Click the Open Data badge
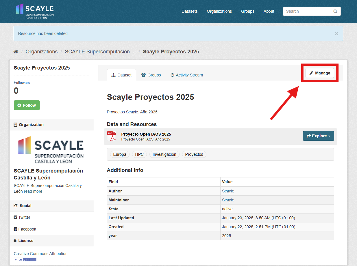Screen dimensions: 357x266 point(25,260)
